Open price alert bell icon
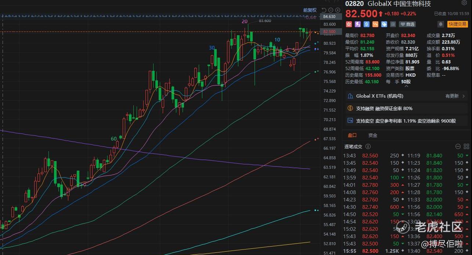The image size is (472, 255). 440,24
